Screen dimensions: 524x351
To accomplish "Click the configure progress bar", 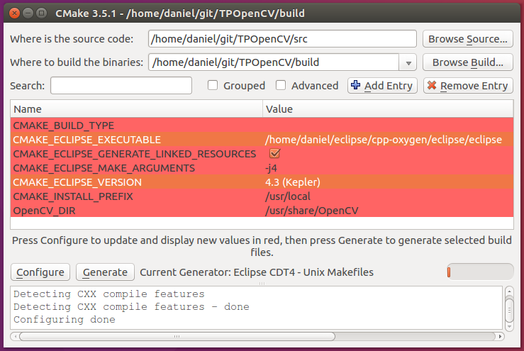I will click(480, 272).
